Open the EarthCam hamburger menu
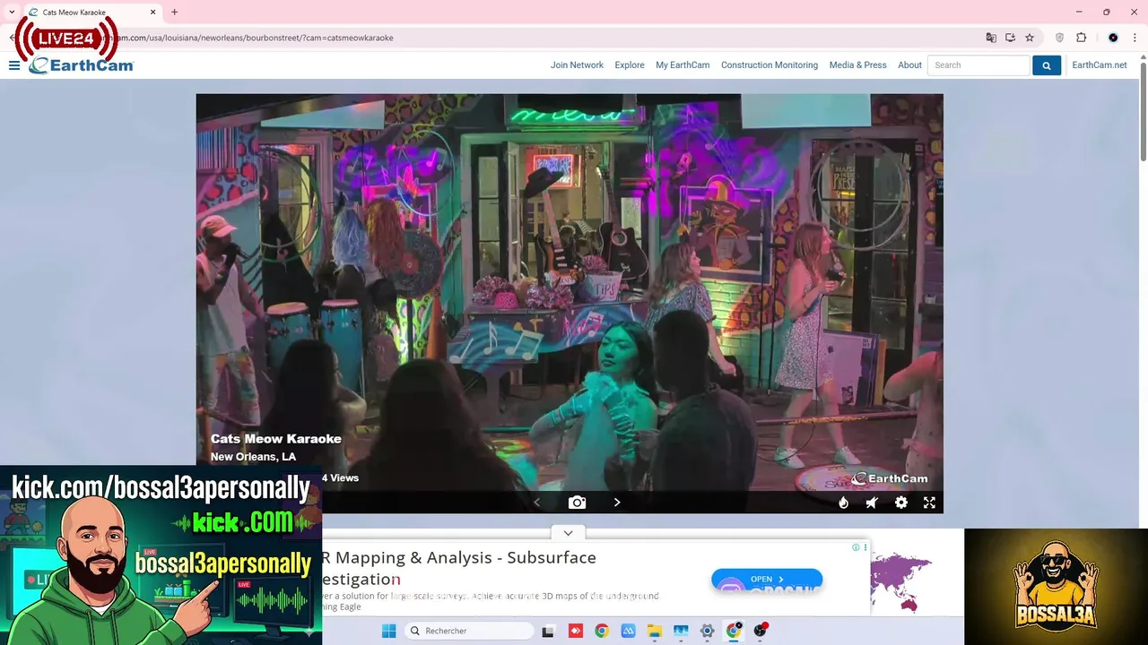 point(14,65)
